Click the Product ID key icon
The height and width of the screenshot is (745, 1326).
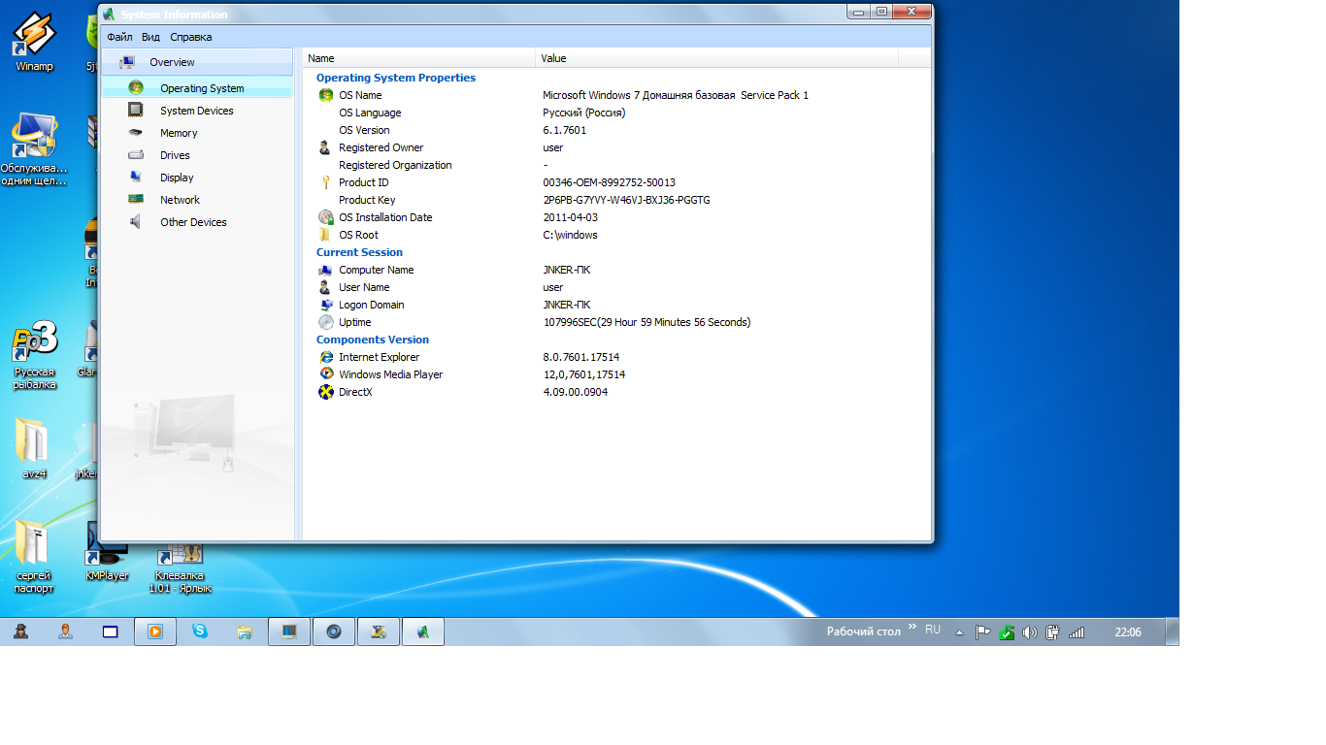325,182
